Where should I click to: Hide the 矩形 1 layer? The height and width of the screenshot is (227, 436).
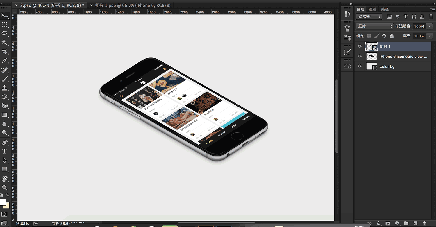pos(360,46)
